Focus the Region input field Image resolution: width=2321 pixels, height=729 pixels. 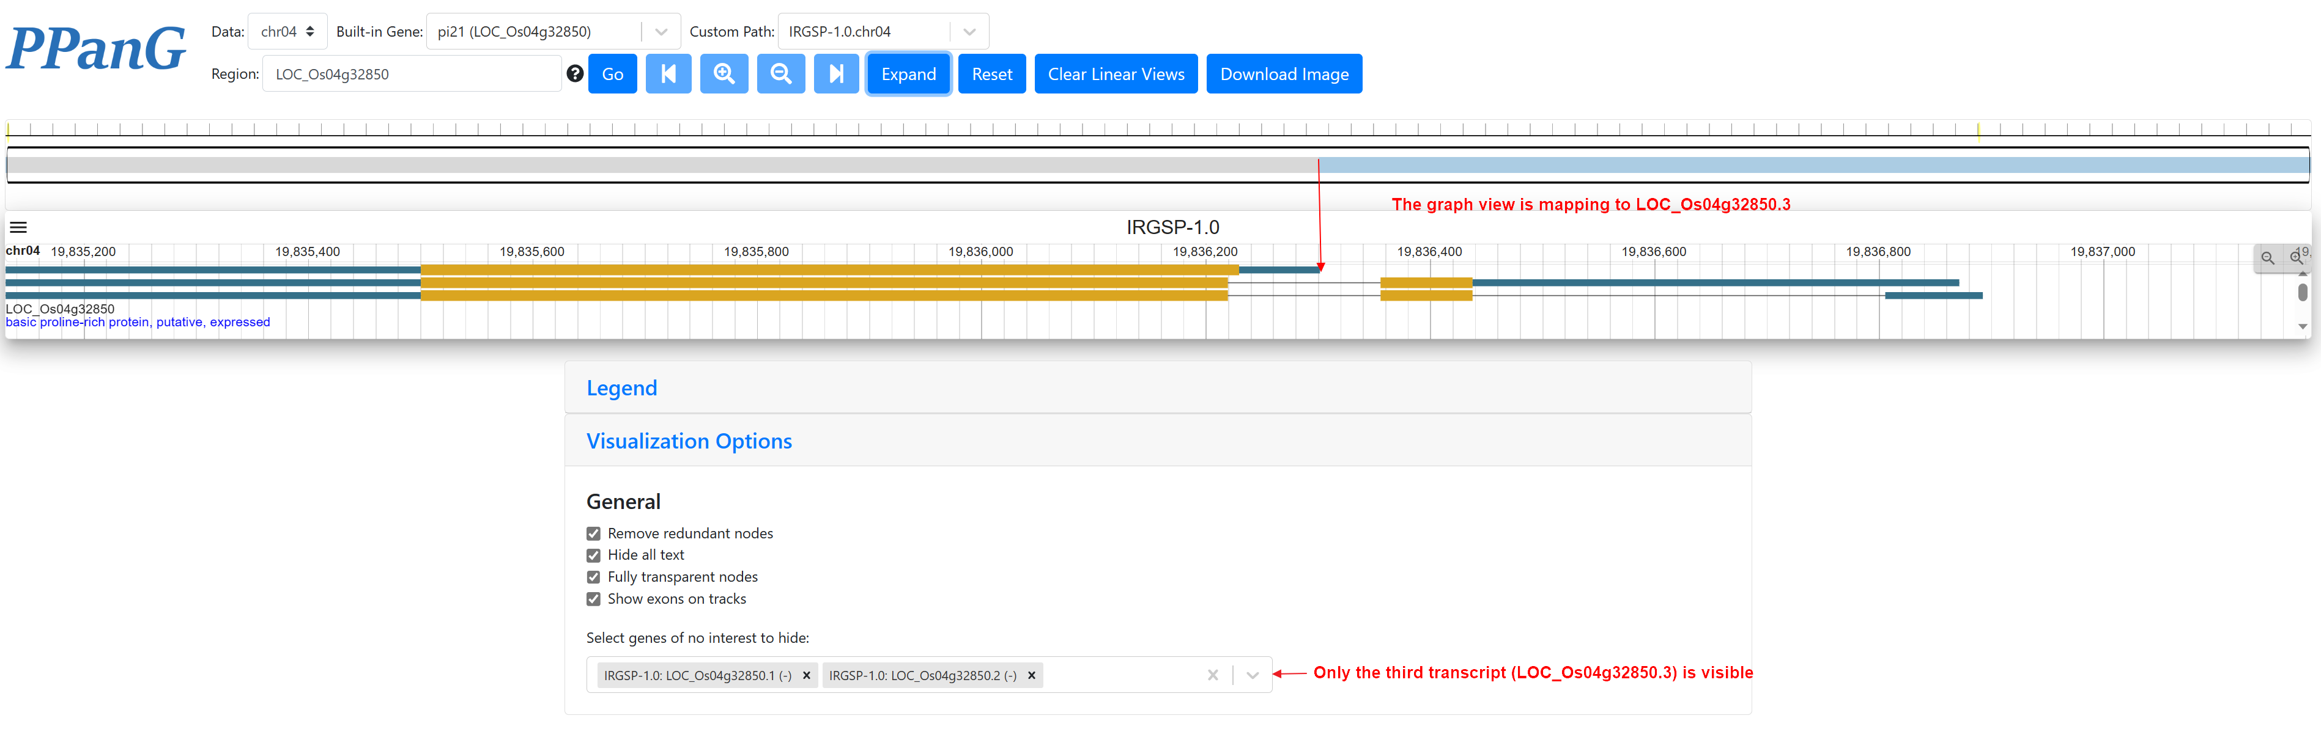pos(412,74)
